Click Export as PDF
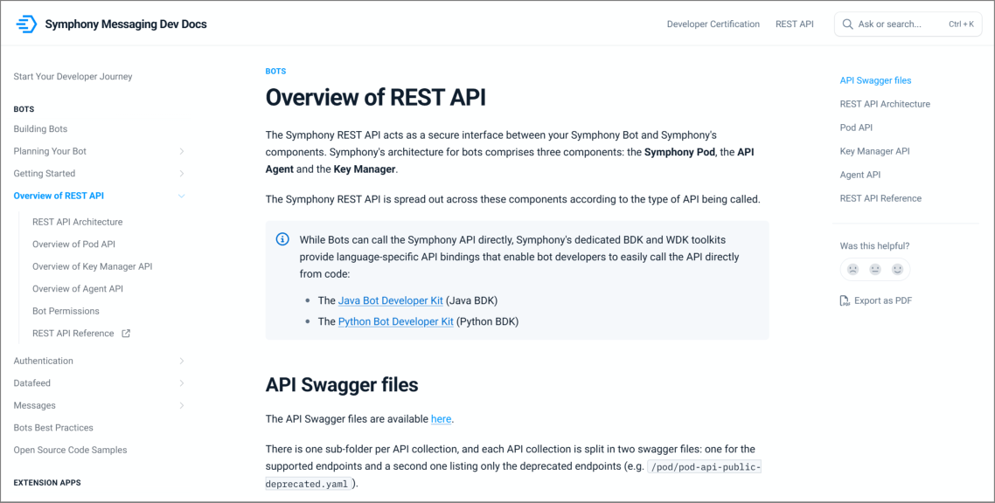Image resolution: width=995 pixels, height=503 pixels. click(876, 301)
